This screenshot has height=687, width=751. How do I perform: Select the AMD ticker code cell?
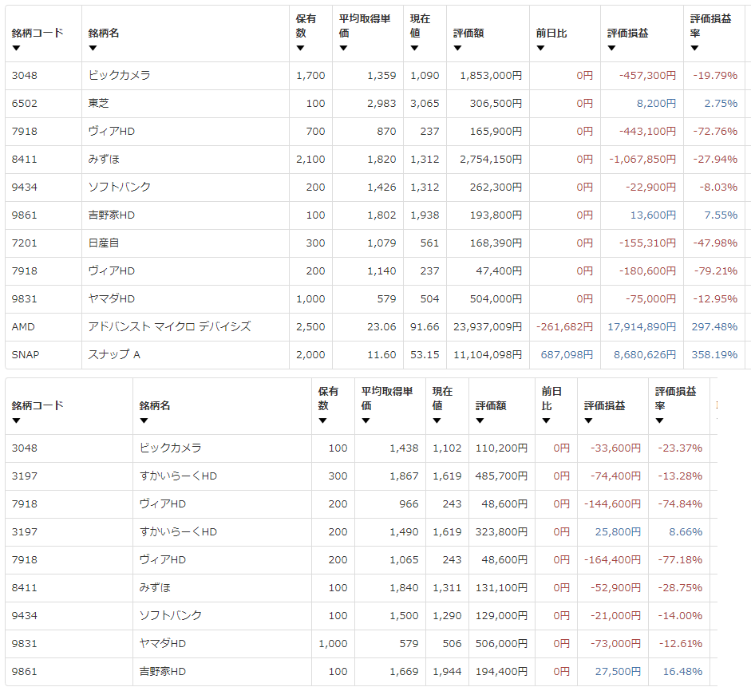tap(24, 327)
